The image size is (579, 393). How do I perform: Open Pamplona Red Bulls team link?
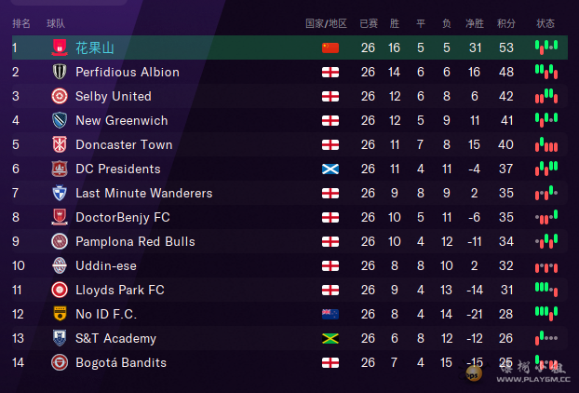pos(135,241)
